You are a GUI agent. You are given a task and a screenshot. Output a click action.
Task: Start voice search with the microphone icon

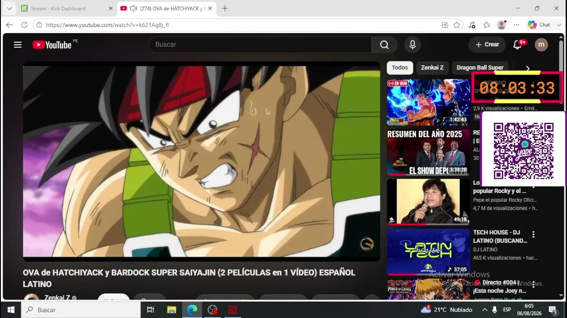tap(412, 45)
